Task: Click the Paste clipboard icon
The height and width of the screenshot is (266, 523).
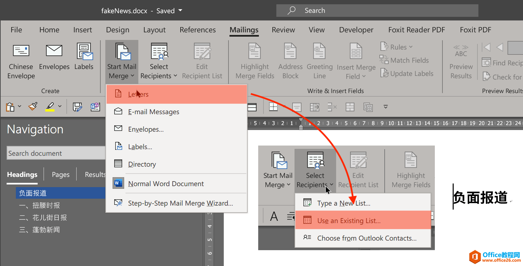Action: coord(10,107)
